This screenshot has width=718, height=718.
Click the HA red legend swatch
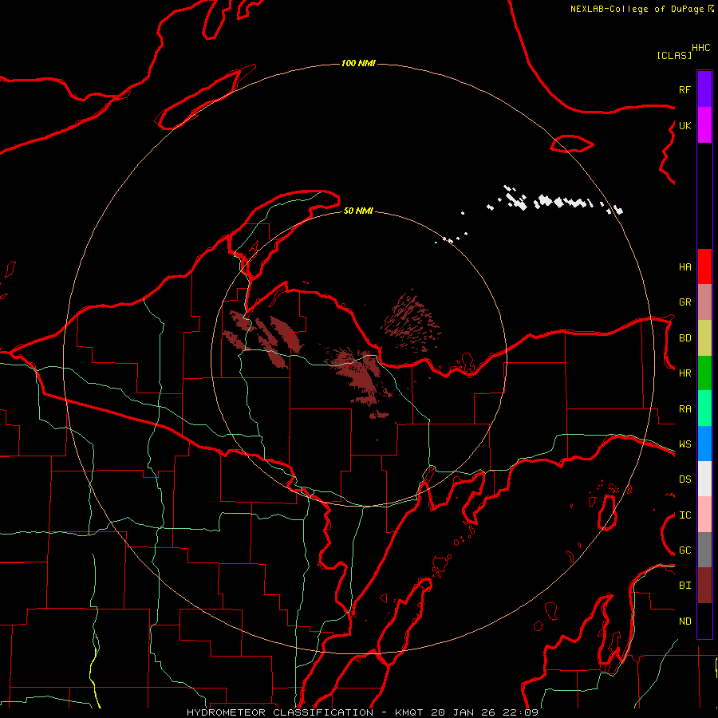(x=704, y=266)
